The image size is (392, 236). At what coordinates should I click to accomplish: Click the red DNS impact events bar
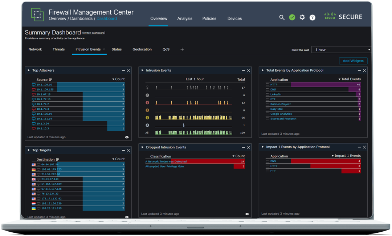[x=326, y=161]
